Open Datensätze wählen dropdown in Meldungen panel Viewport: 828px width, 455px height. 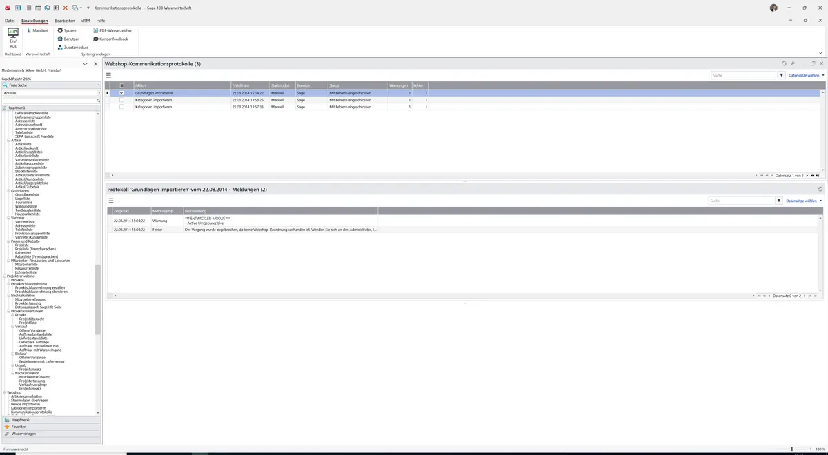click(x=803, y=201)
